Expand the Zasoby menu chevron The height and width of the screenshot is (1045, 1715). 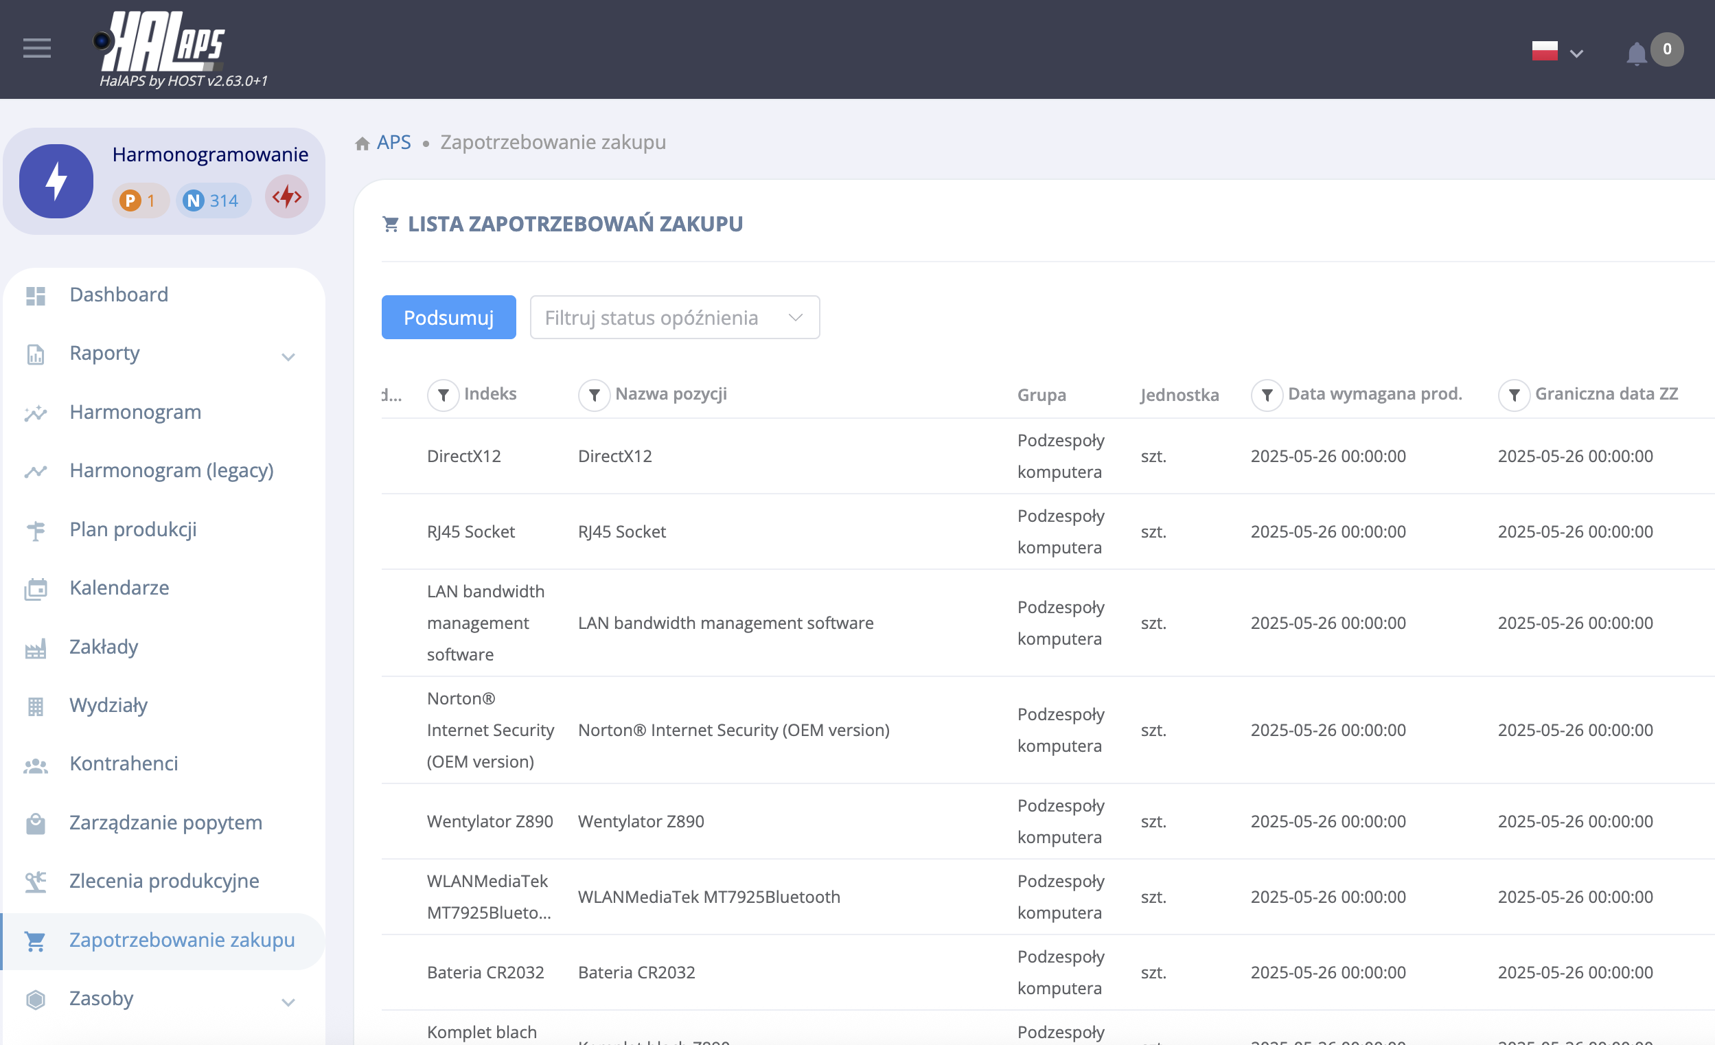(288, 1002)
